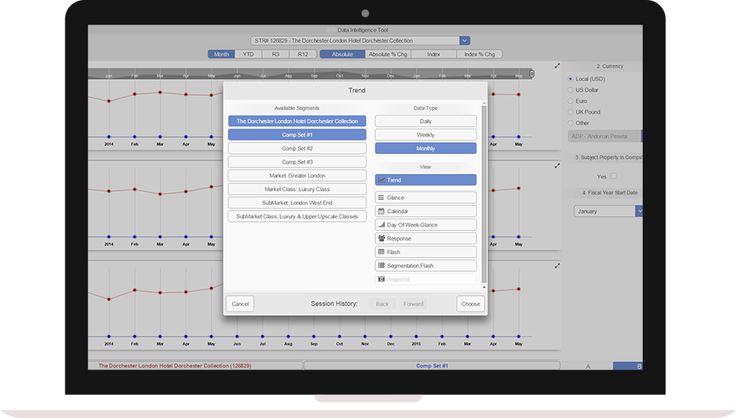The width and height of the screenshot is (737, 418).
Task: Select Market Class: Luxury Class segment
Action: (x=297, y=189)
